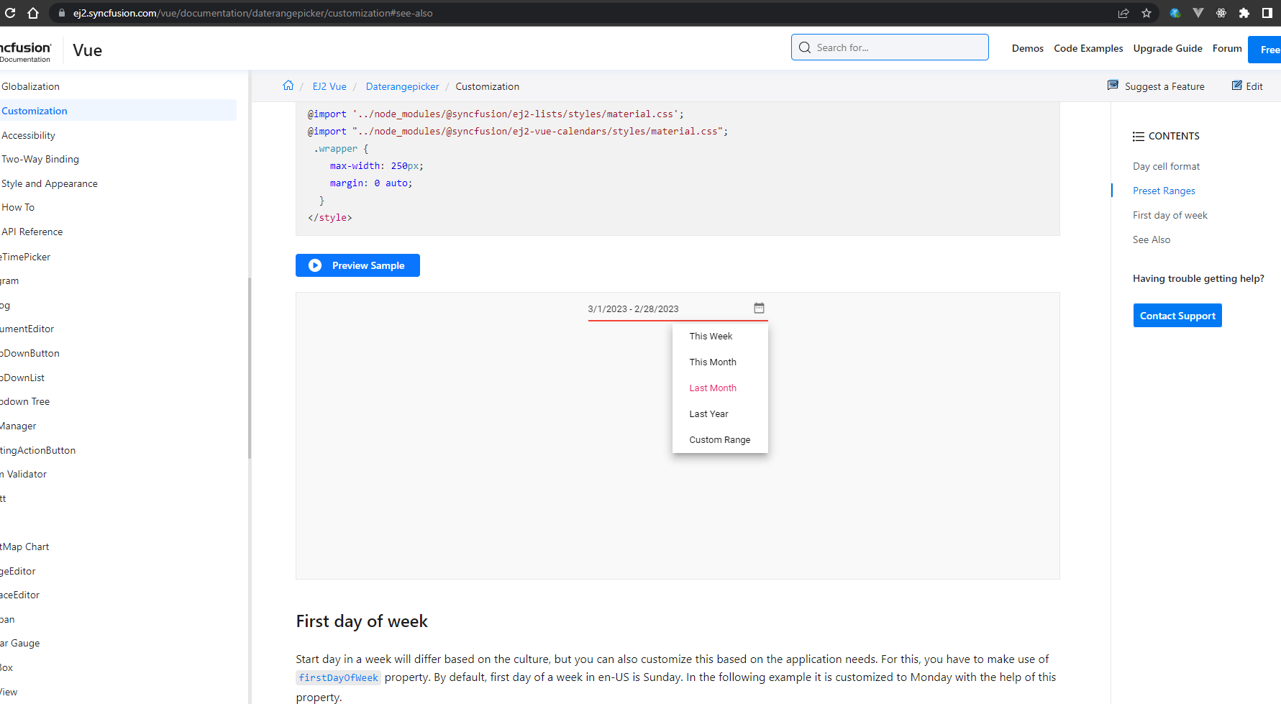This screenshot has height=704, width=1281.
Task: Click the Edit pencil icon
Action: [x=1237, y=86]
